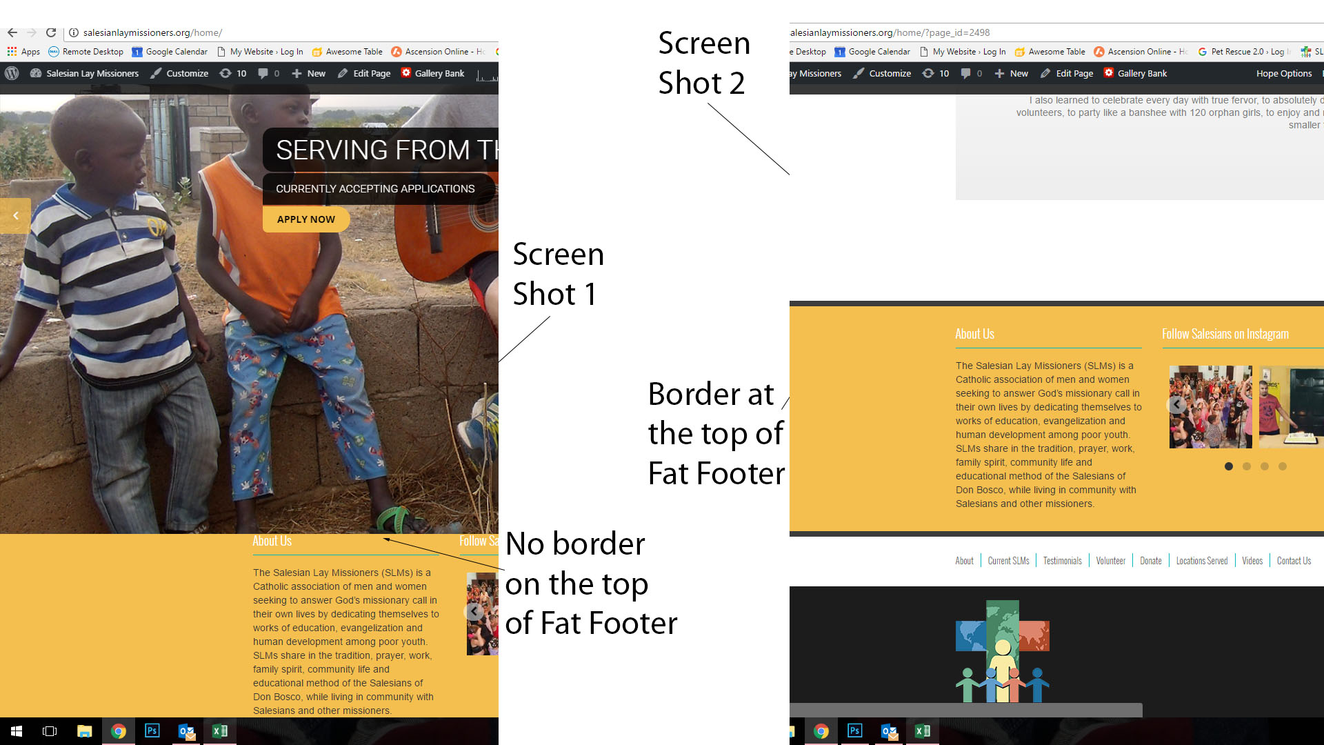Open the Apps grid bookmark
Screen dimensions: 1324x745
(x=23, y=52)
